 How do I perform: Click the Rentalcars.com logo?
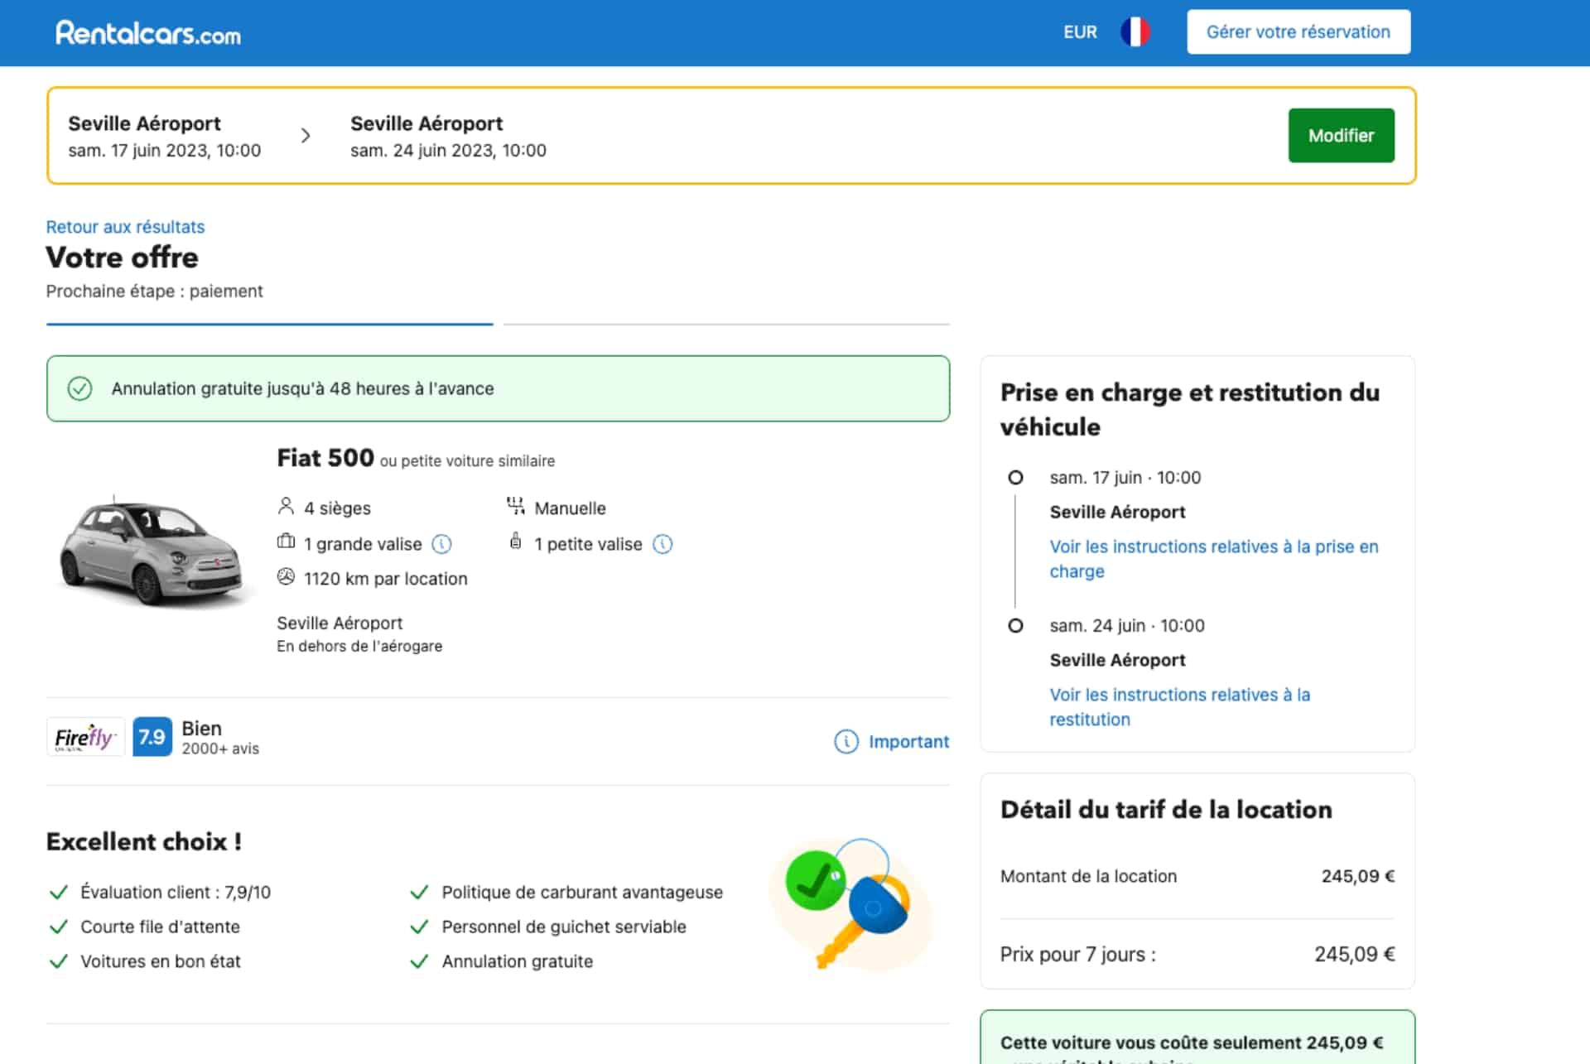148,33
